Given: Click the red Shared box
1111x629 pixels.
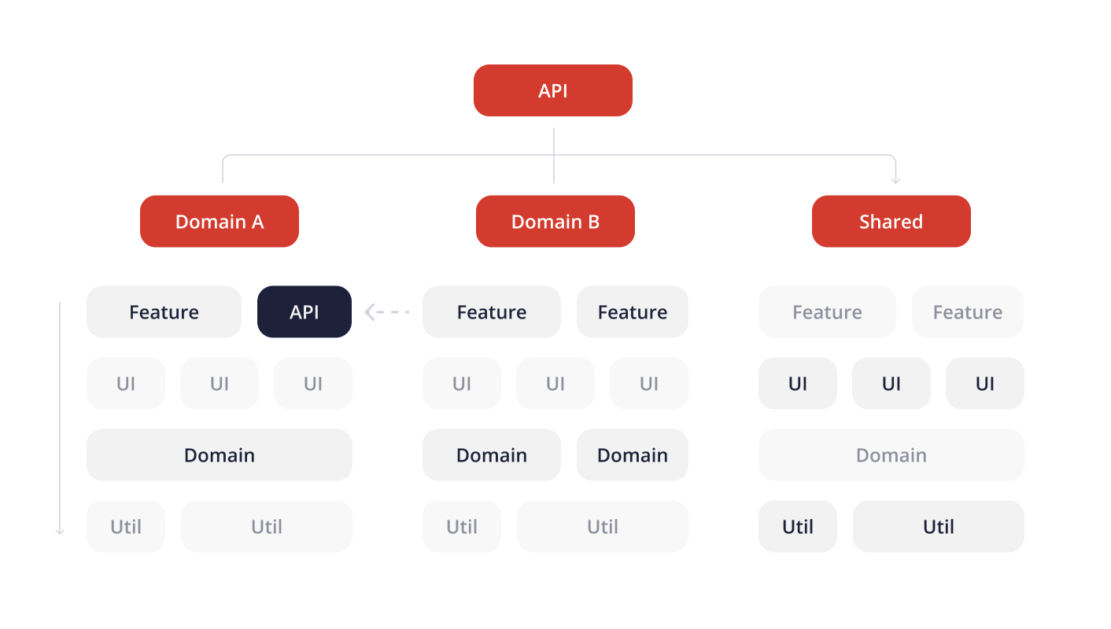Looking at the screenshot, I should 891,221.
